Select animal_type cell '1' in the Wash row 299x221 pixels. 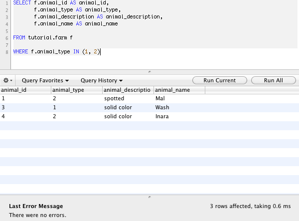(77, 107)
